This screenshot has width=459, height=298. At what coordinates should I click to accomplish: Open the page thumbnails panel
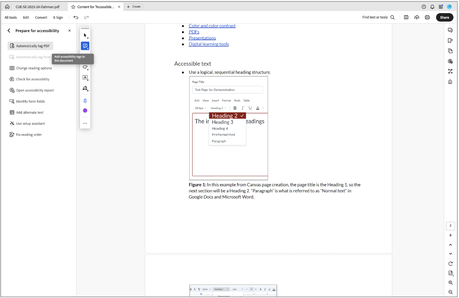(450, 51)
